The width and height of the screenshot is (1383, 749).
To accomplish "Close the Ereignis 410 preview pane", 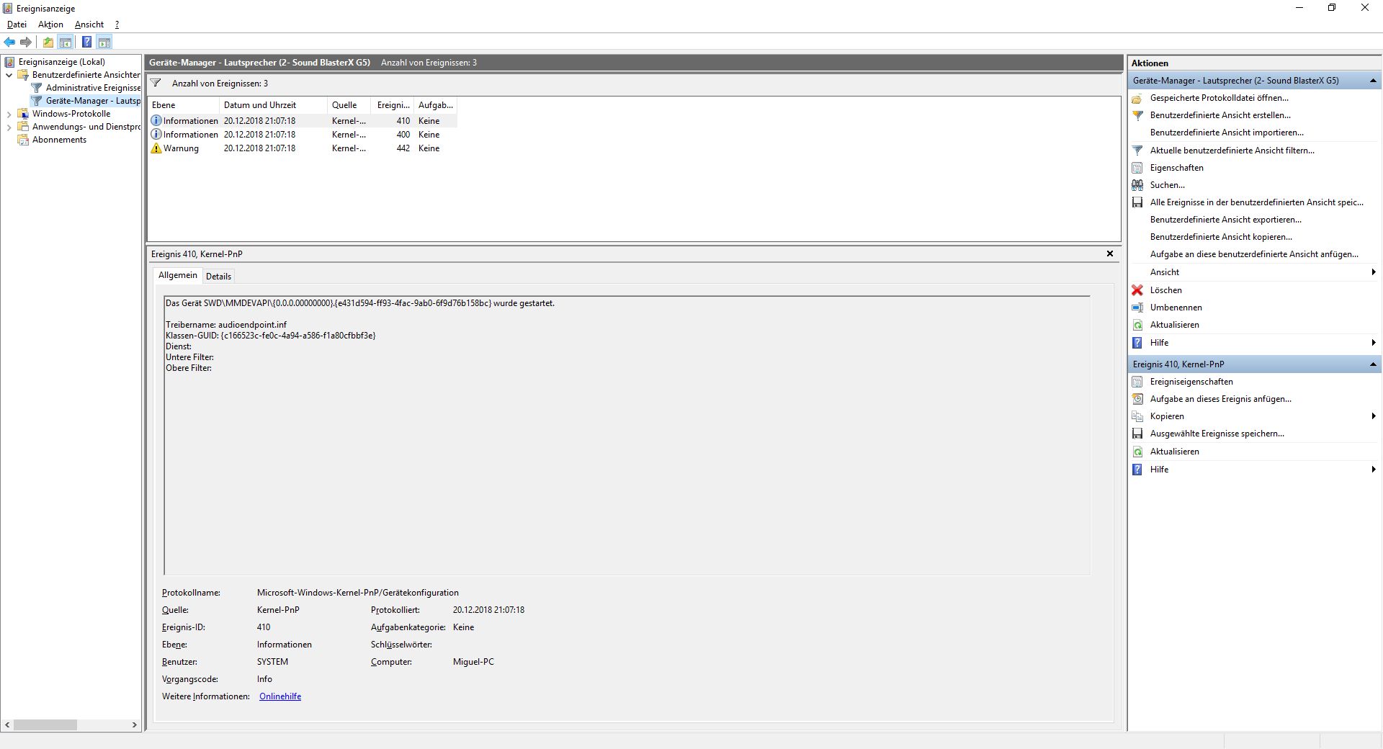I will 1109,254.
